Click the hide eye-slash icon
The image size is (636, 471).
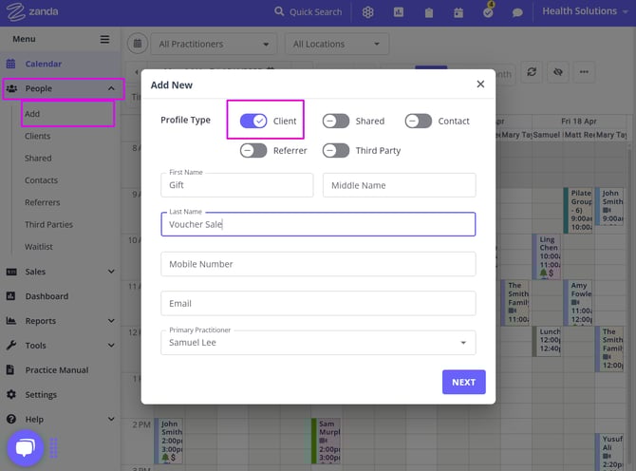click(x=557, y=72)
